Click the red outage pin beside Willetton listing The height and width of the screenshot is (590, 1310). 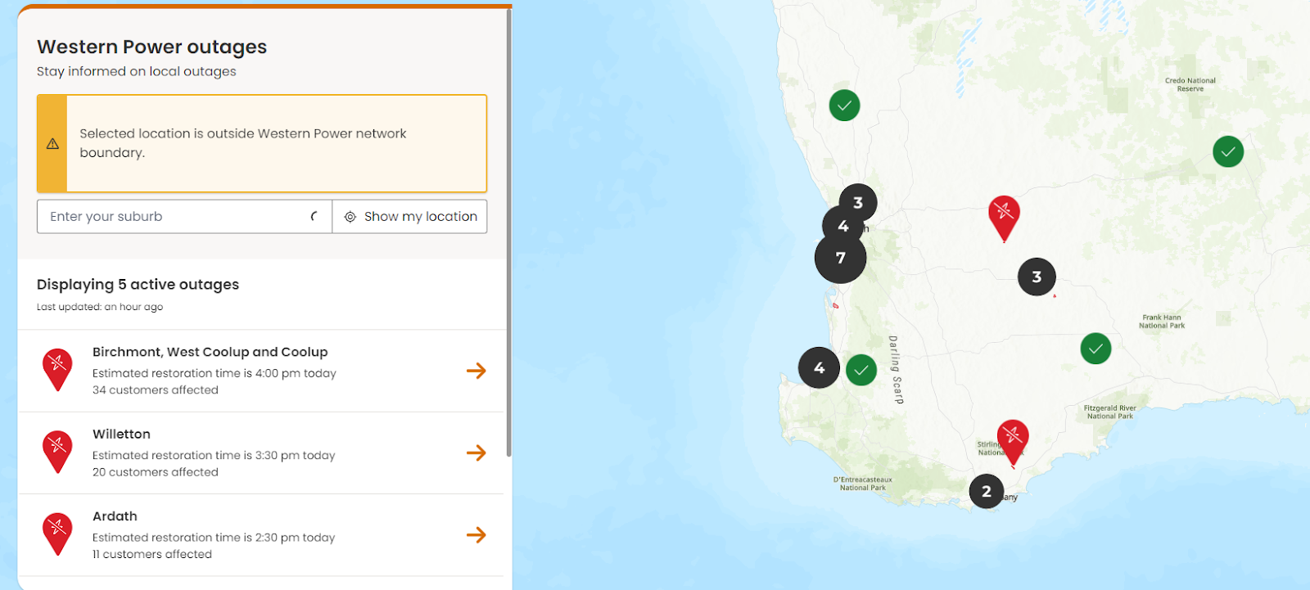coord(57,452)
